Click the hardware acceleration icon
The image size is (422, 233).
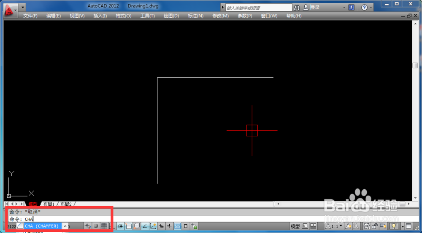pyautogui.click(x=383, y=226)
